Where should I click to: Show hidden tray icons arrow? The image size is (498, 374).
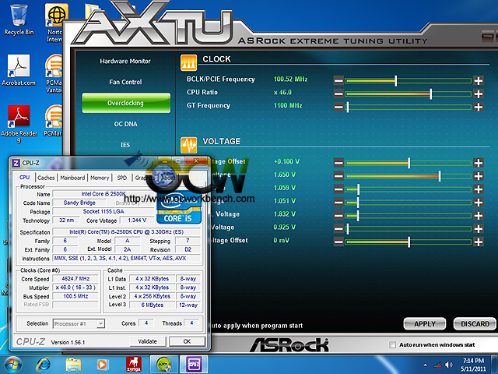426,365
